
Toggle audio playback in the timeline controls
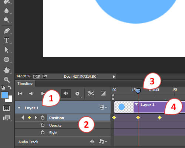tap(66, 93)
